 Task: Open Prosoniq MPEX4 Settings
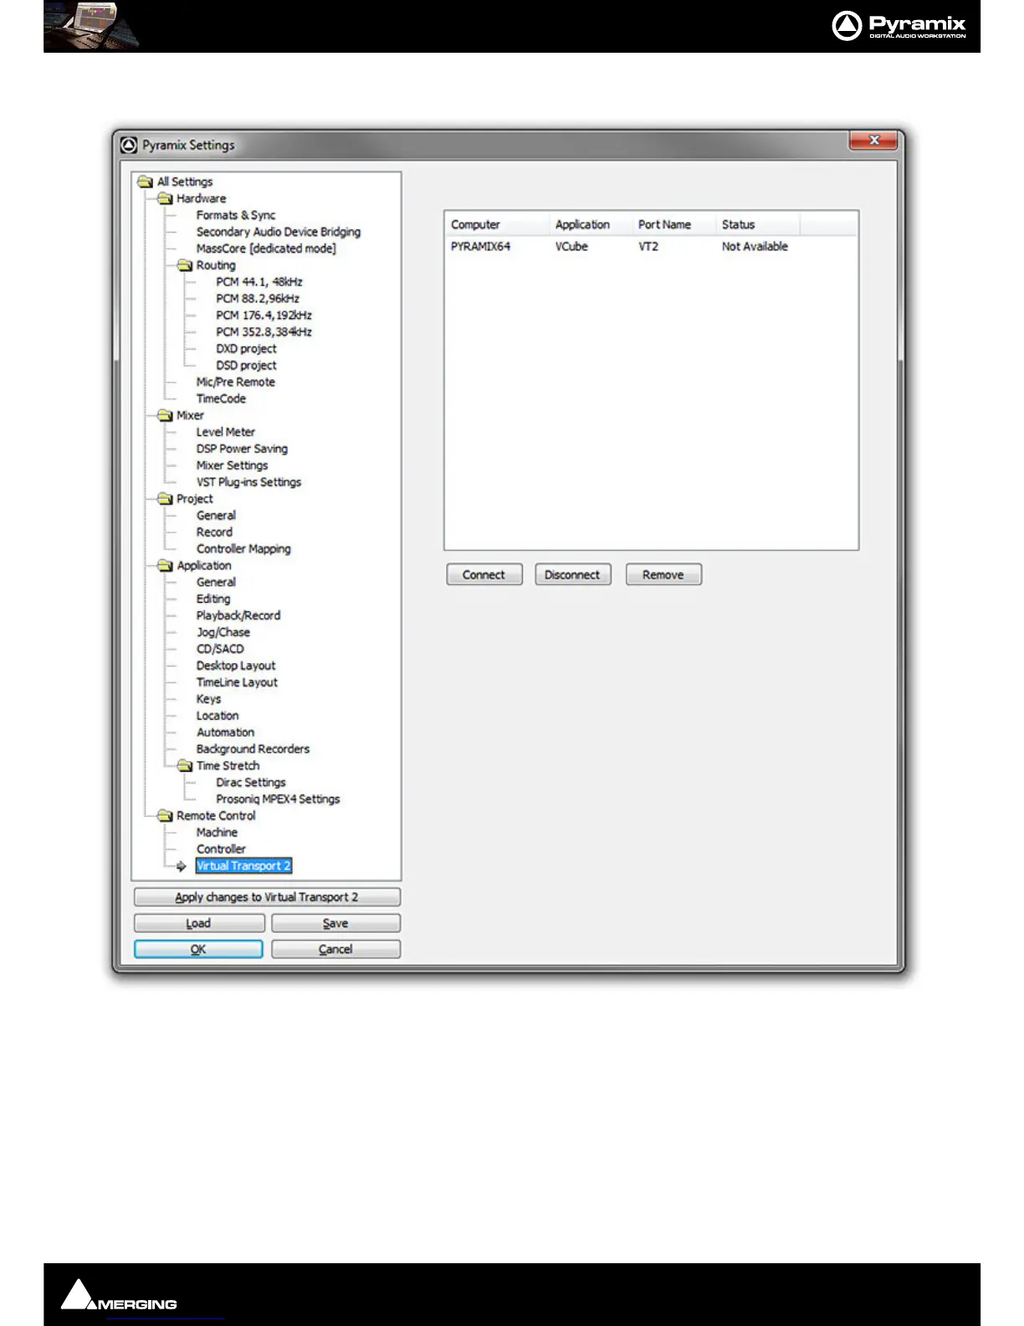pos(278,799)
